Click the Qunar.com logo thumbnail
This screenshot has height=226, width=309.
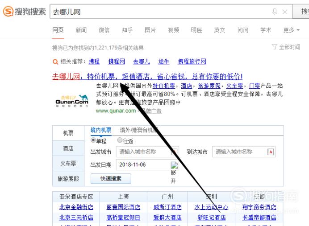(x=72, y=101)
